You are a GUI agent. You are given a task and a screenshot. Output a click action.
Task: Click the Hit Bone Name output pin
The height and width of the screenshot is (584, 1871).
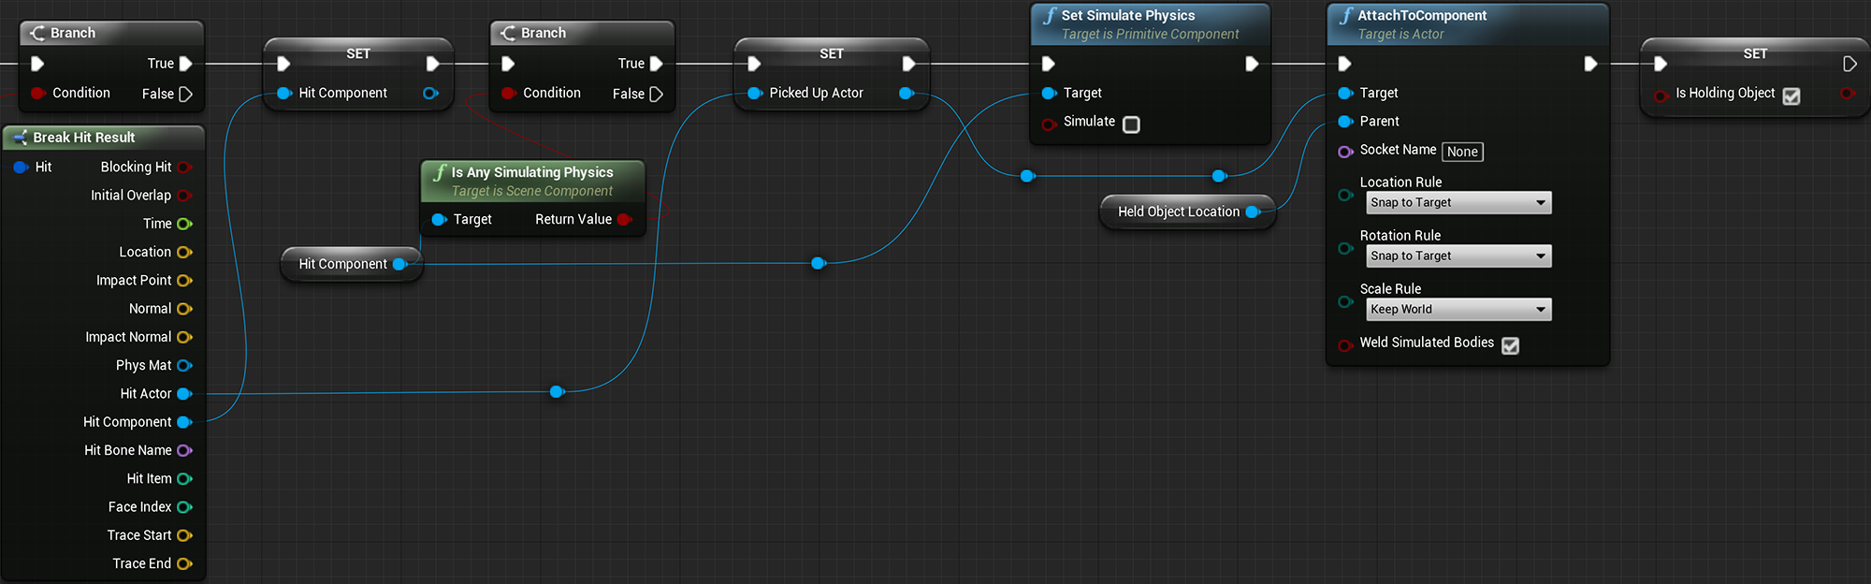[x=184, y=450]
